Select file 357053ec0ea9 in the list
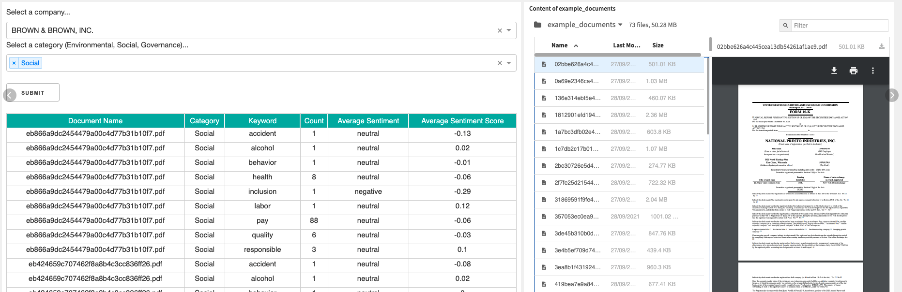Image resolution: width=902 pixels, height=292 pixels. pyautogui.click(x=619, y=217)
